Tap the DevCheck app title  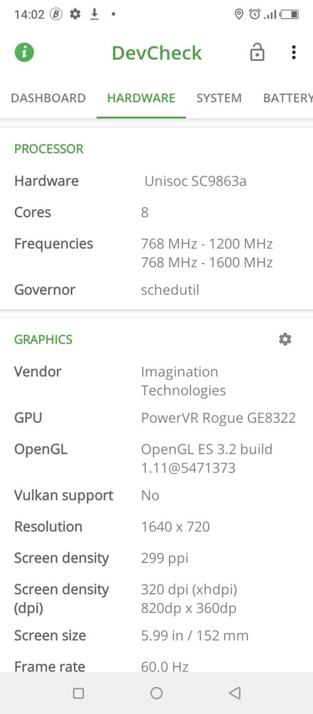(x=157, y=53)
